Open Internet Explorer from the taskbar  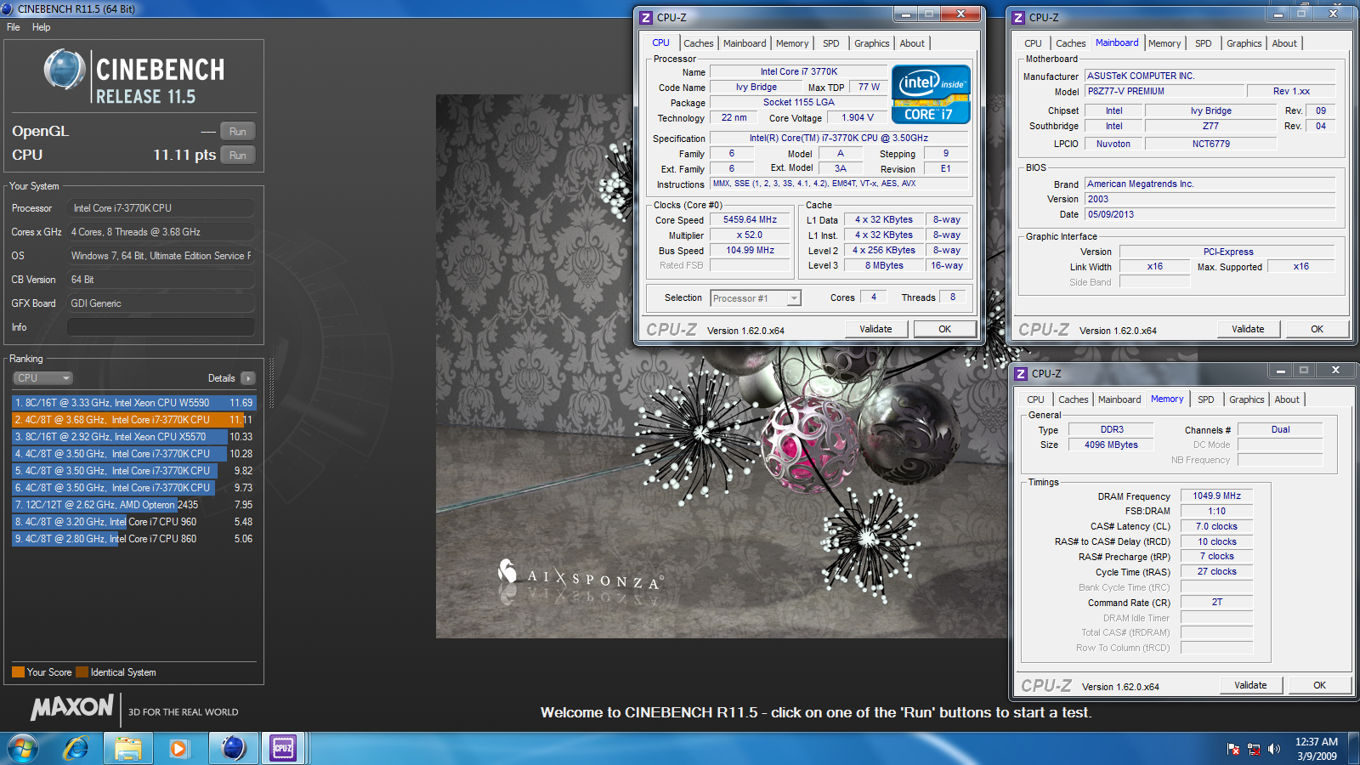pyautogui.click(x=76, y=748)
